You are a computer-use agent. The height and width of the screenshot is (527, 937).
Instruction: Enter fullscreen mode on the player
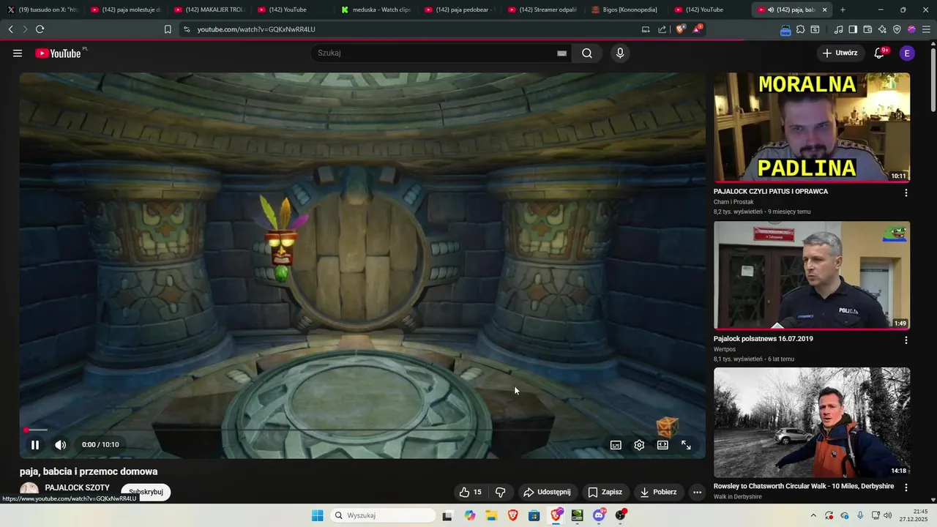[686, 444]
